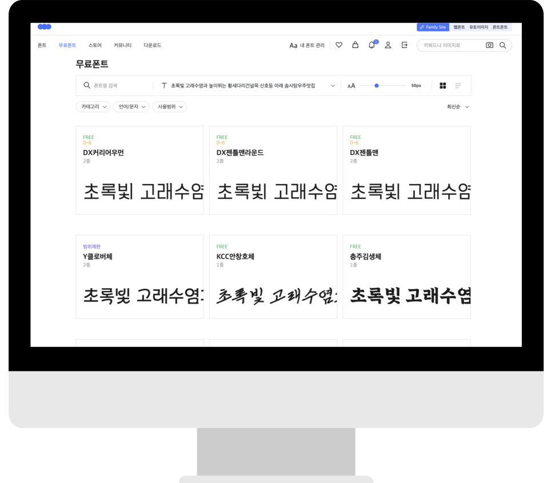
Task: Open 내 폰트 관리 link
Action: coord(307,45)
